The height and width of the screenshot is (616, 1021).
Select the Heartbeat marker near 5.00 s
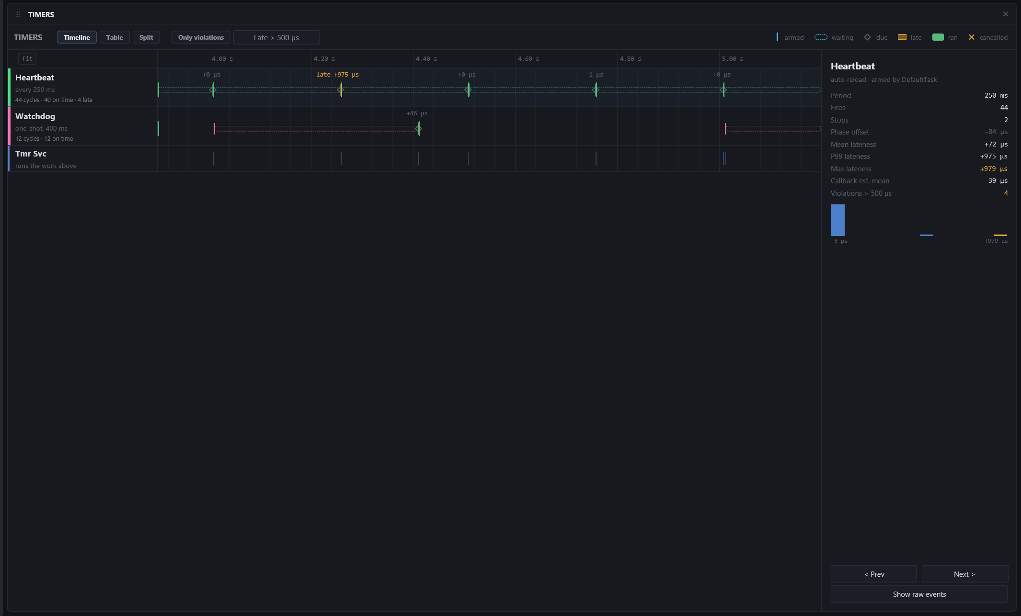click(723, 90)
